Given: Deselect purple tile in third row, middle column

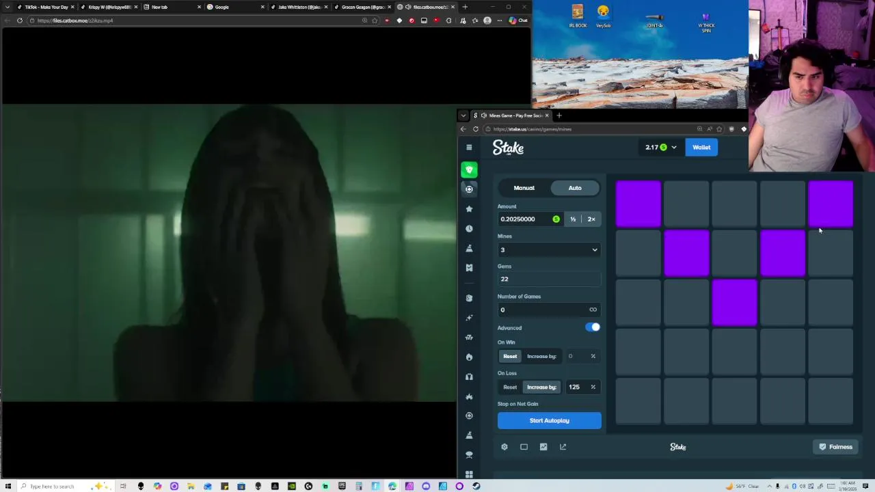Looking at the screenshot, I should [735, 302].
